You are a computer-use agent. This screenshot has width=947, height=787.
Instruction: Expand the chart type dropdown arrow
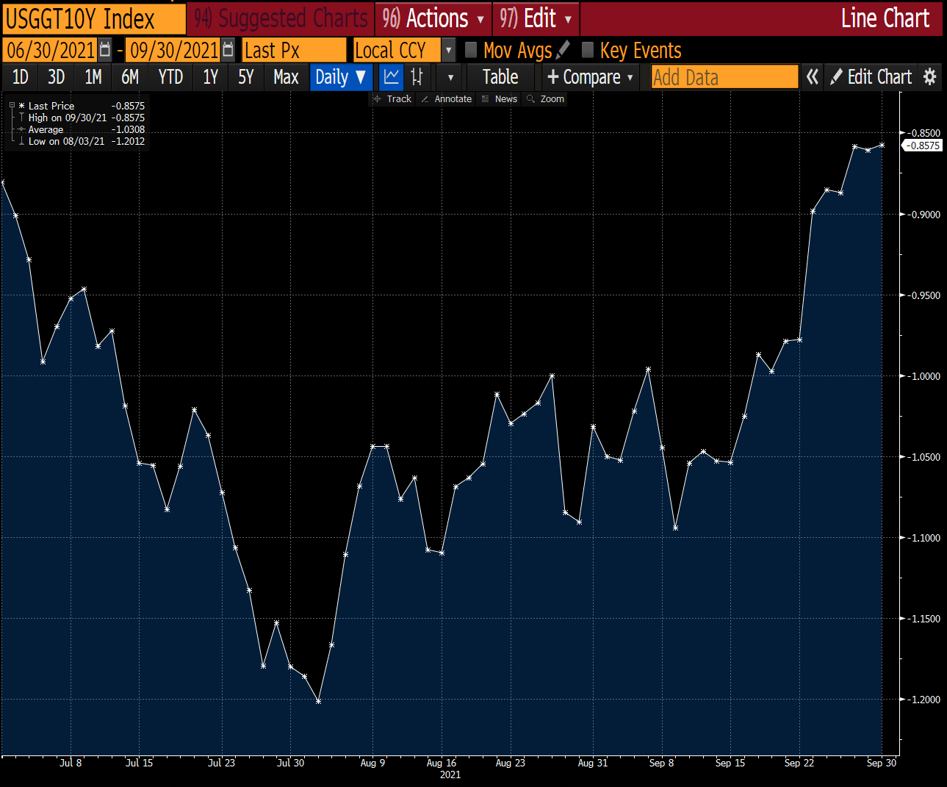(450, 77)
